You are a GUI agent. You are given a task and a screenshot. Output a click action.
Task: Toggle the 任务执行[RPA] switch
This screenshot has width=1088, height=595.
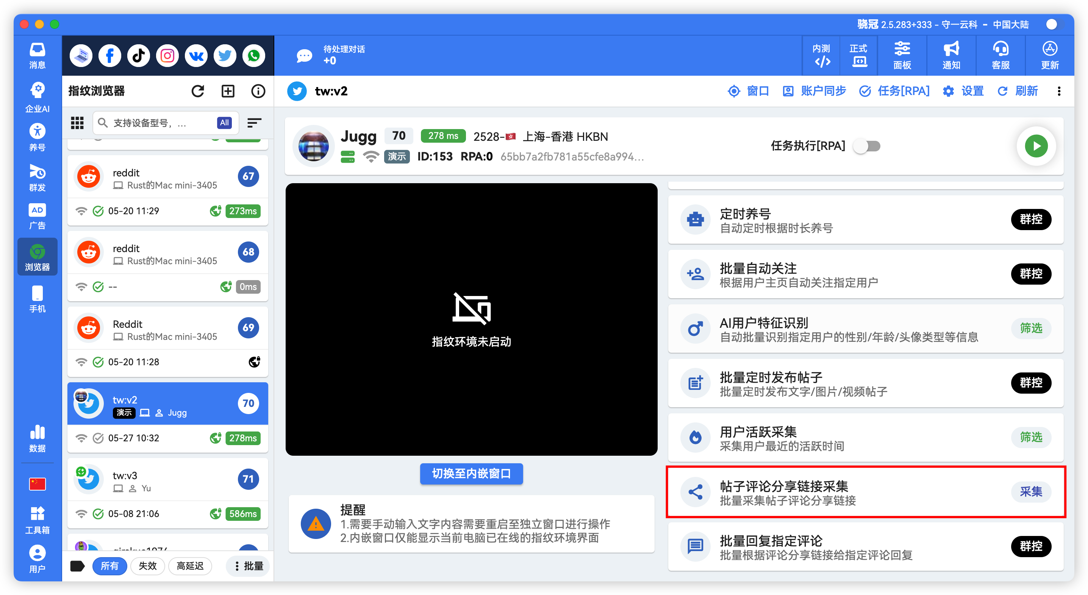867,146
